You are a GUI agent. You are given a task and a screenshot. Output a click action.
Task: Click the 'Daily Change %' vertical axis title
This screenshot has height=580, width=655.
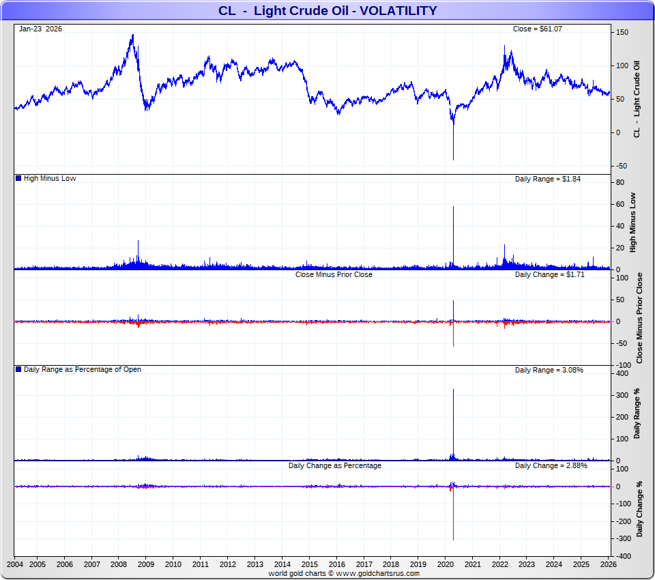[x=639, y=508]
